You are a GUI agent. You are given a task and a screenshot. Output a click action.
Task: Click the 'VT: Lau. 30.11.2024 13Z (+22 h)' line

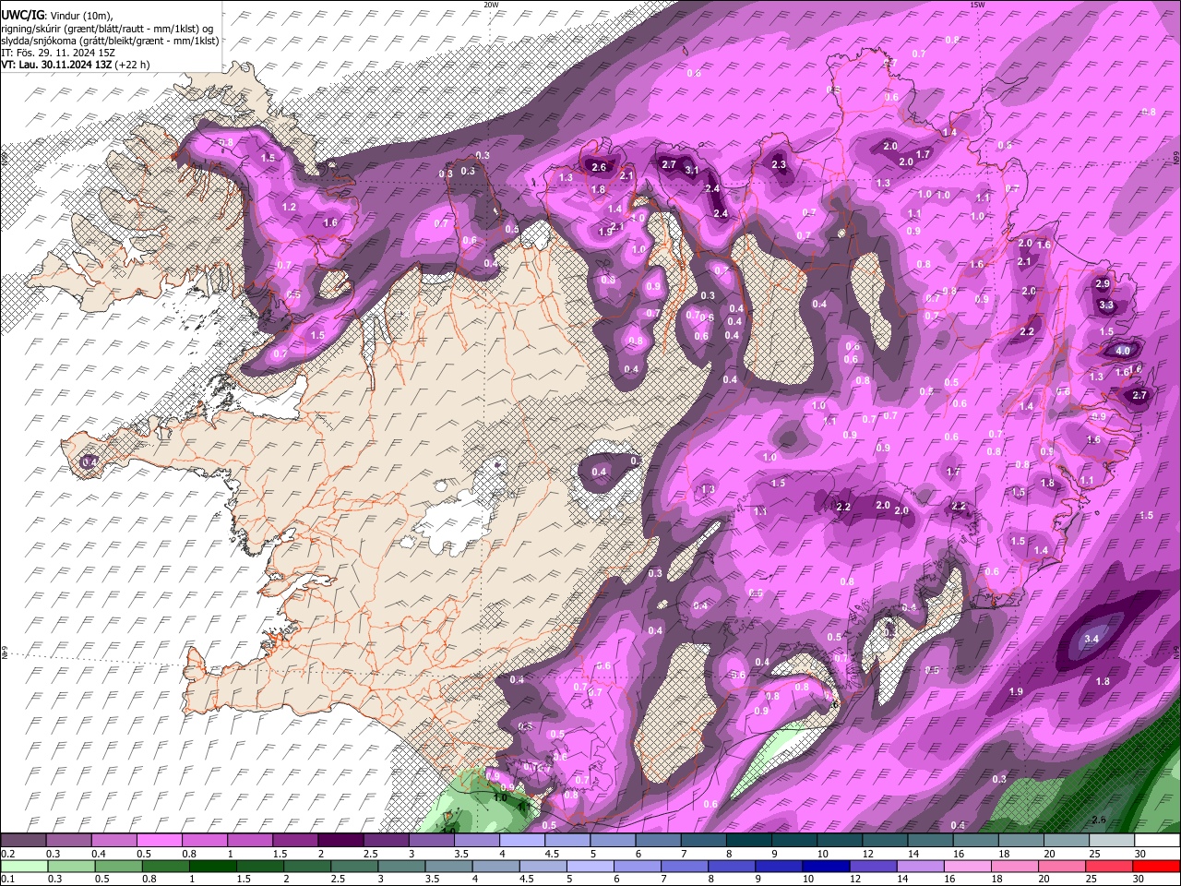tap(75, 65)
